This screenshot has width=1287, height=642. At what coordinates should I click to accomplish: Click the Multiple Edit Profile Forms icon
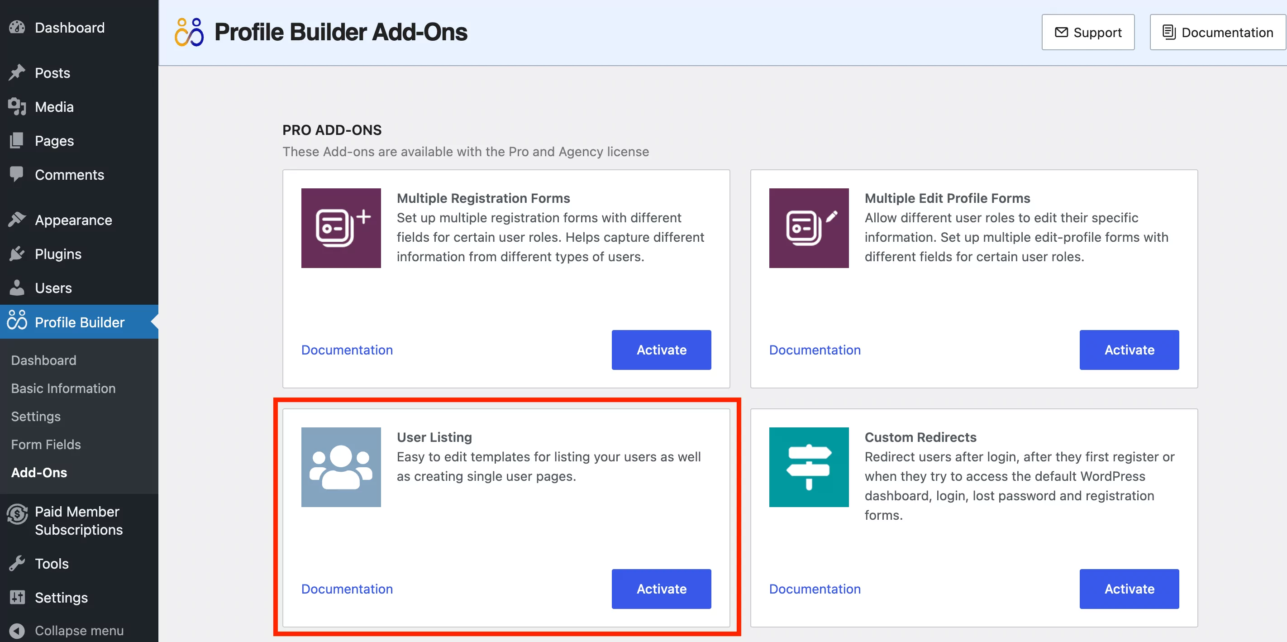point(809,228)
